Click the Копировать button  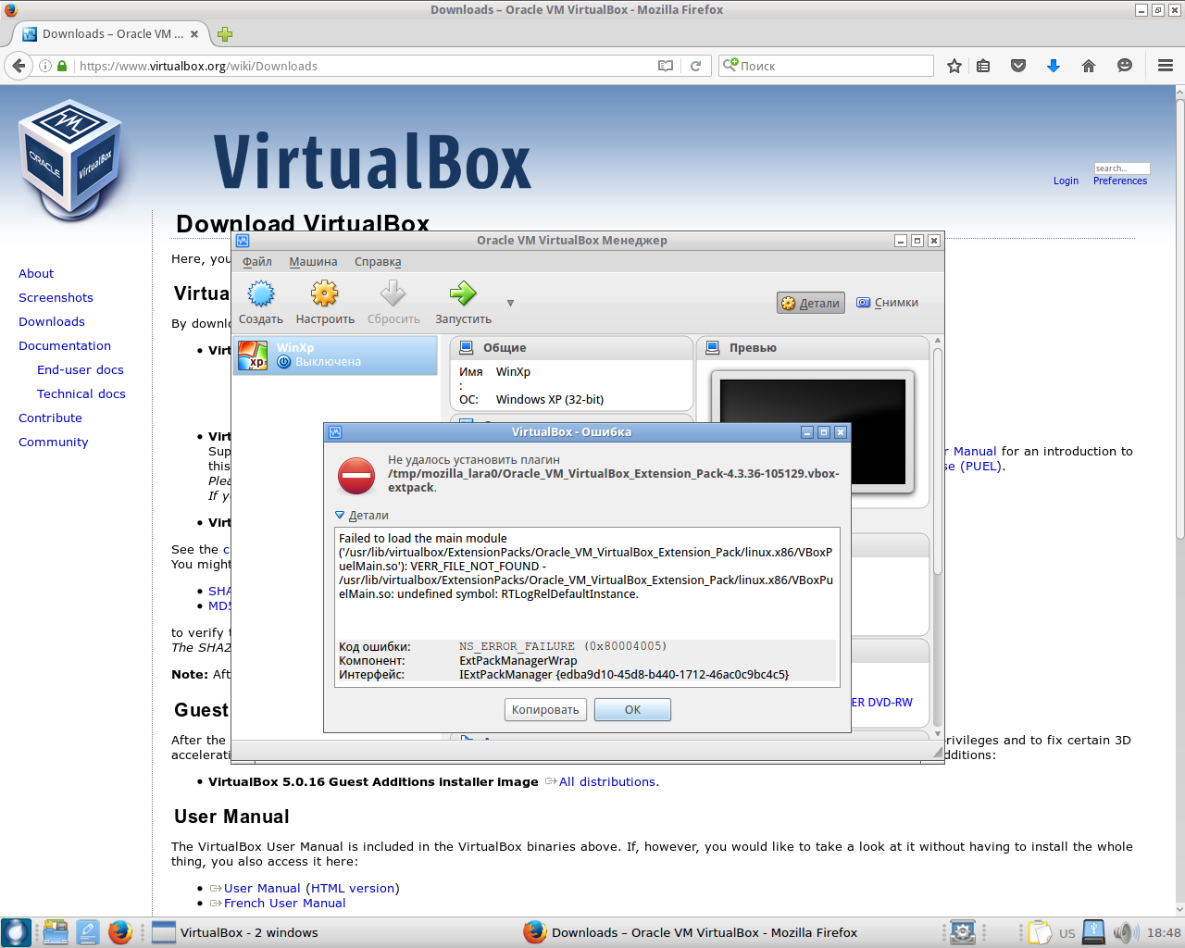pyautogui.click(x=545, y=710)
